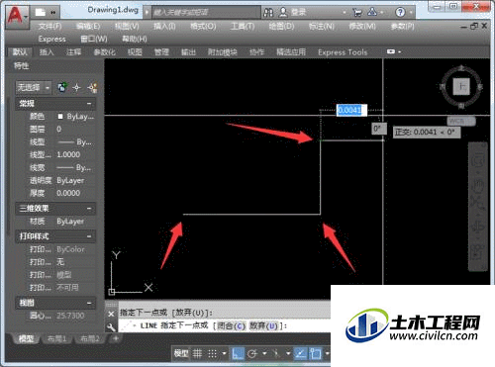Switch to the 参数化 ribbon tab
Viewport: 495px width, 367px height.
[104, 51]
